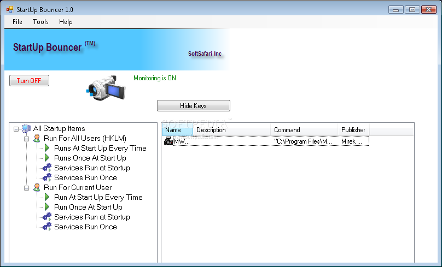Image resolution: width=442 pixels, height=267 pixels.
Task: Click the camcorder monitoring icon
Action: [x=106, y=87]
